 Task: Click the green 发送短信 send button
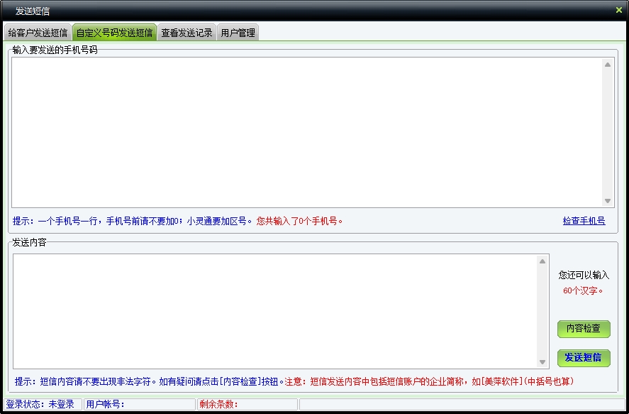point(583,357)
